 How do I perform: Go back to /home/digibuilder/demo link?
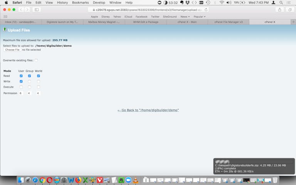(x=148, y=110)
